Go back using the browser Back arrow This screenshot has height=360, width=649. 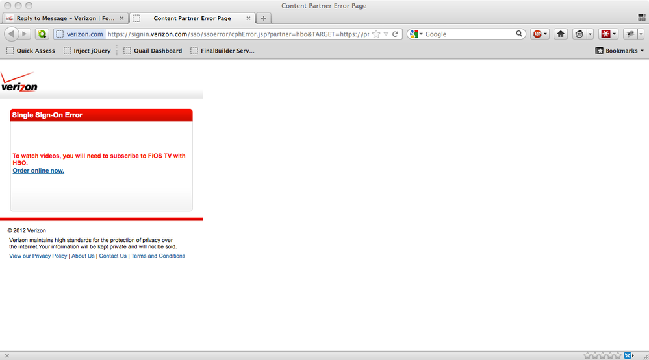tap(11, 34)
